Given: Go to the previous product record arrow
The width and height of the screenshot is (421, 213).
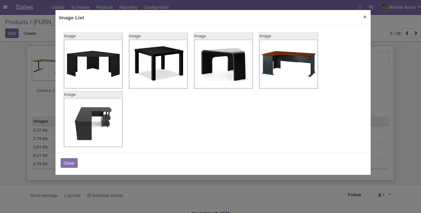Looking at the screenshot, I should coord(407,33).
